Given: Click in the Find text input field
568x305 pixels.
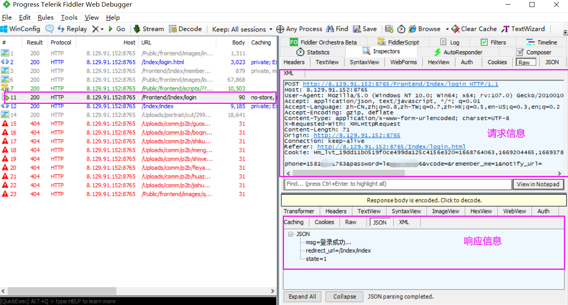Looking at the screenshot, I should [397, 184].
